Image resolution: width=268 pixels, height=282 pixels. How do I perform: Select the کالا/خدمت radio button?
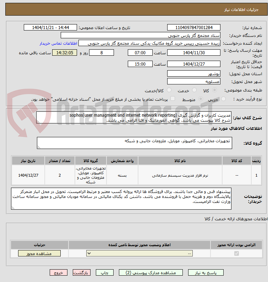(169, 90)
